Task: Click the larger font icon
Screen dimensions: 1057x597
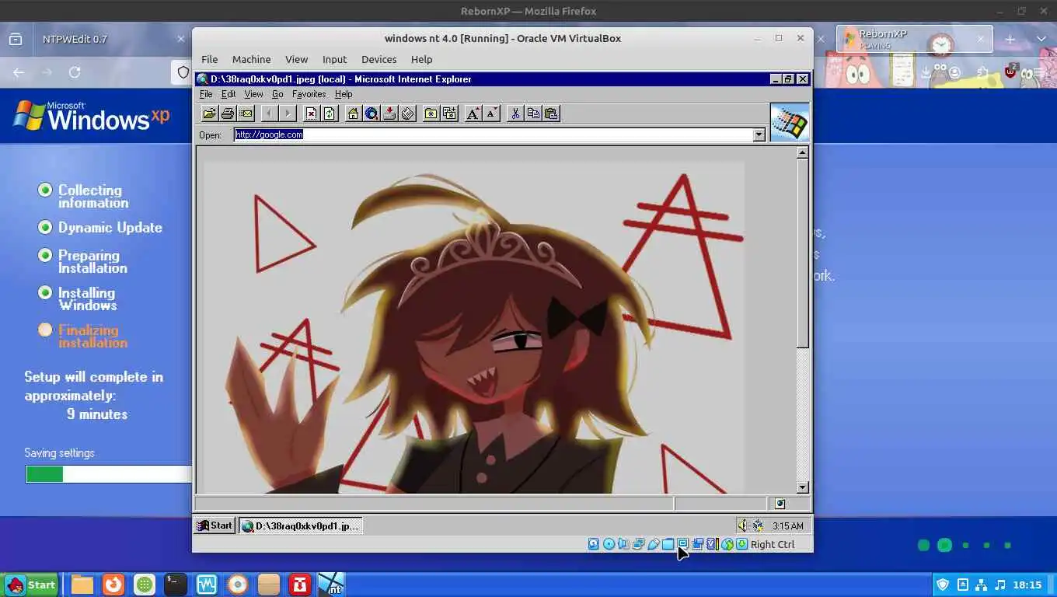Action: 473,113
